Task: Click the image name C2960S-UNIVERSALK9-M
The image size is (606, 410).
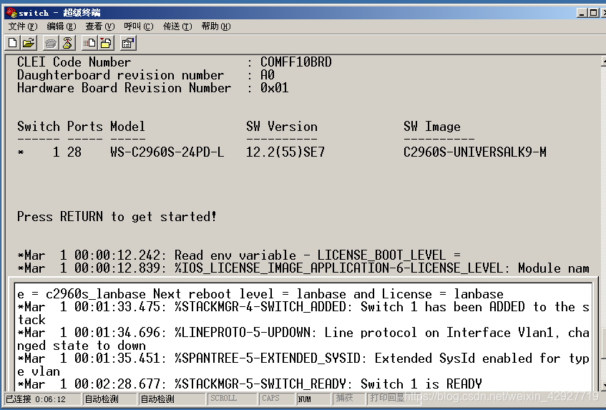Action: pyautogui.click(x=475, y=152)
